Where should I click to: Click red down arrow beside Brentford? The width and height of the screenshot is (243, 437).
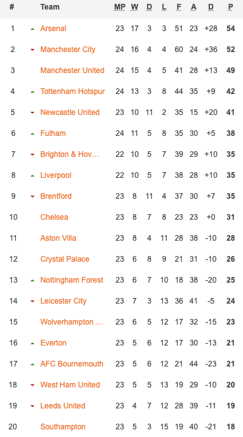coord(32,196)
